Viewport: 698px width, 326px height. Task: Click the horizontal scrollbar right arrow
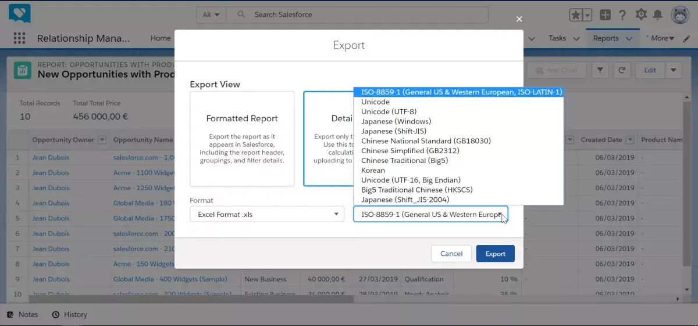click(x=678, y=299)
